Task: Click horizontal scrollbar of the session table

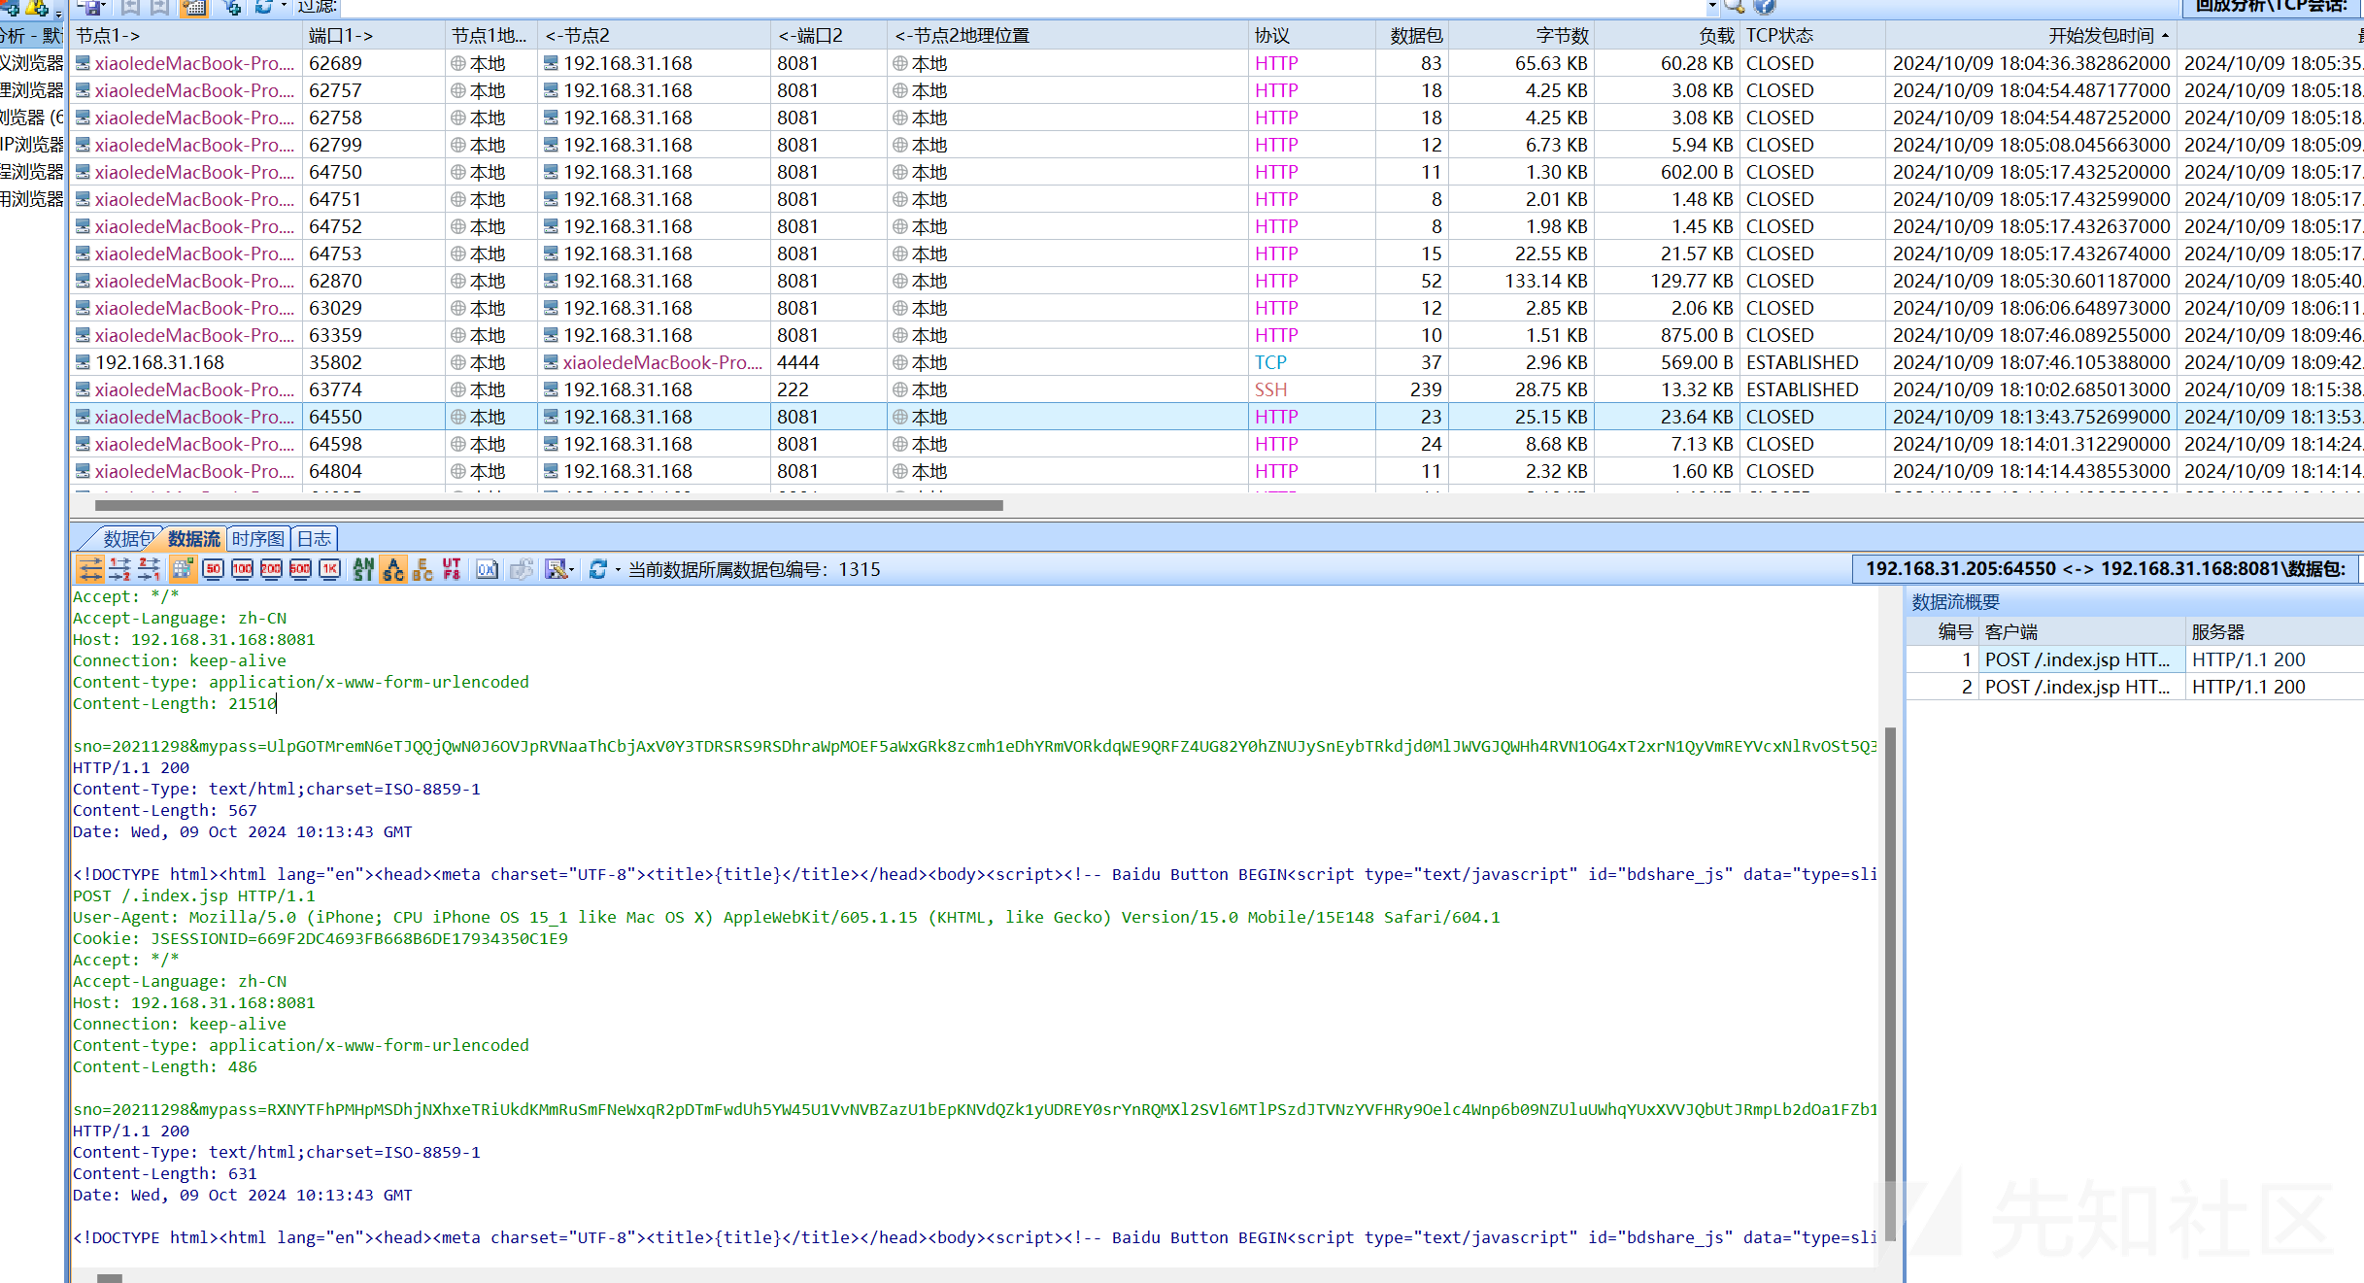Action: tap(549, 505)
